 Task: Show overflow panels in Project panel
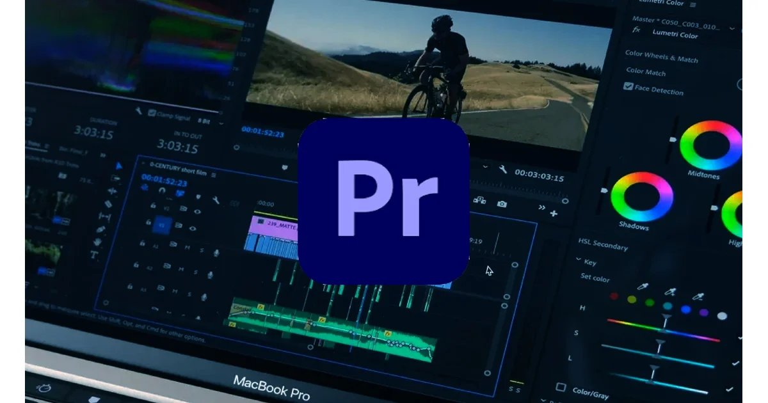103,155
